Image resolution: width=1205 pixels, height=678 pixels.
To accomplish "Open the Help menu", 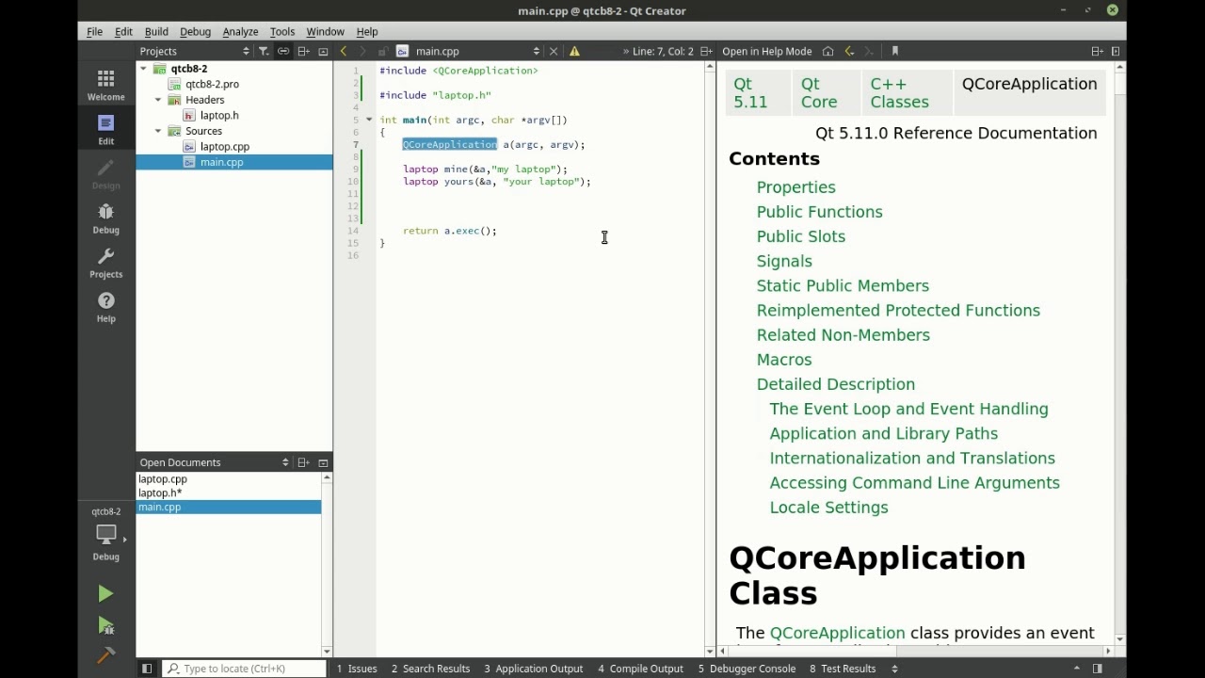I will tap(367, 31).
